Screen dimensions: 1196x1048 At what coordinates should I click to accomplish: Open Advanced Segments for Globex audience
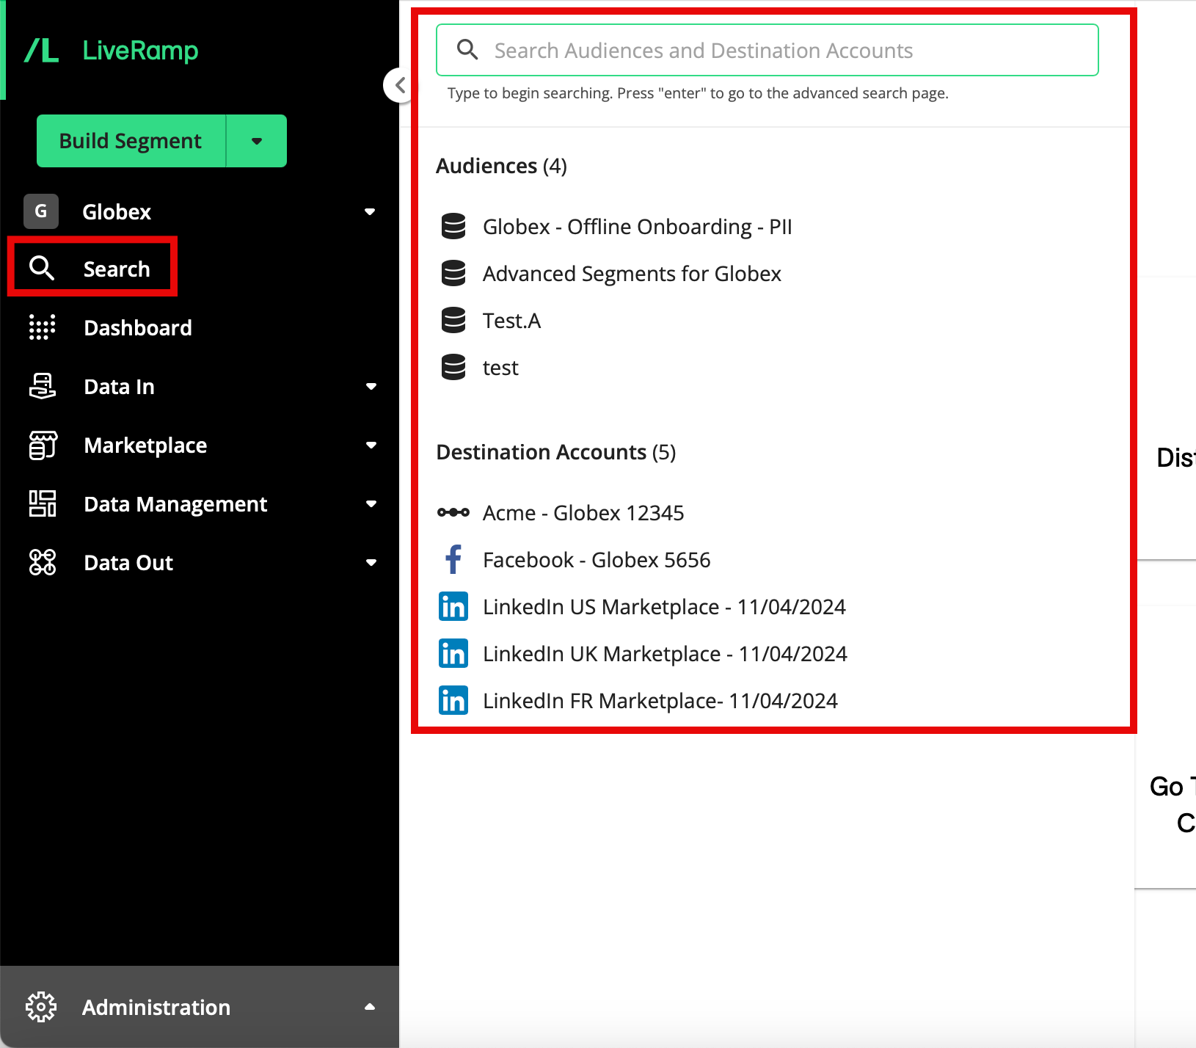pyautogui.click(x=632, y=274)
